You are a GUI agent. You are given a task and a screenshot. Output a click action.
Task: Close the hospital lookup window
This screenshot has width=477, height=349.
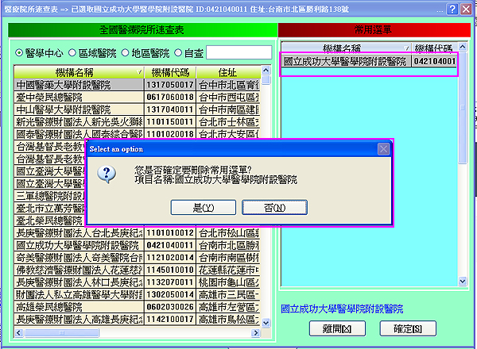[467, 10]
